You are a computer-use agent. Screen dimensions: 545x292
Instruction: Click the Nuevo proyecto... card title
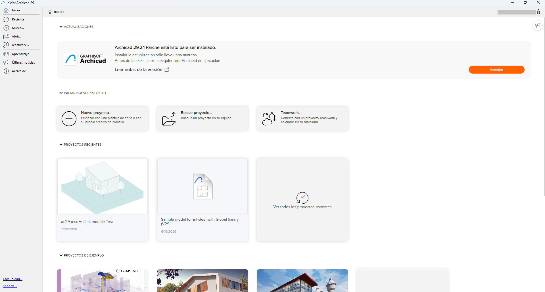[96, 113]
